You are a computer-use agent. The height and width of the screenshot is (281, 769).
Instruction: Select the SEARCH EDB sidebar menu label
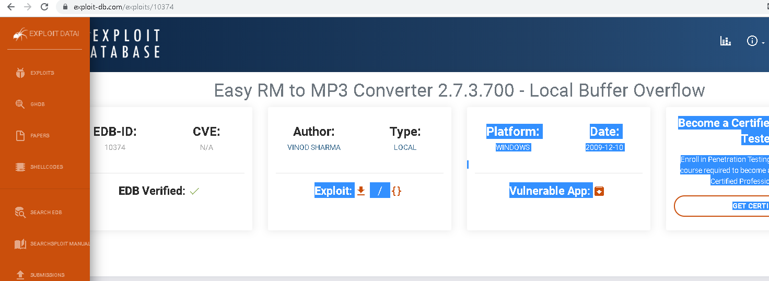click(46, 213)
